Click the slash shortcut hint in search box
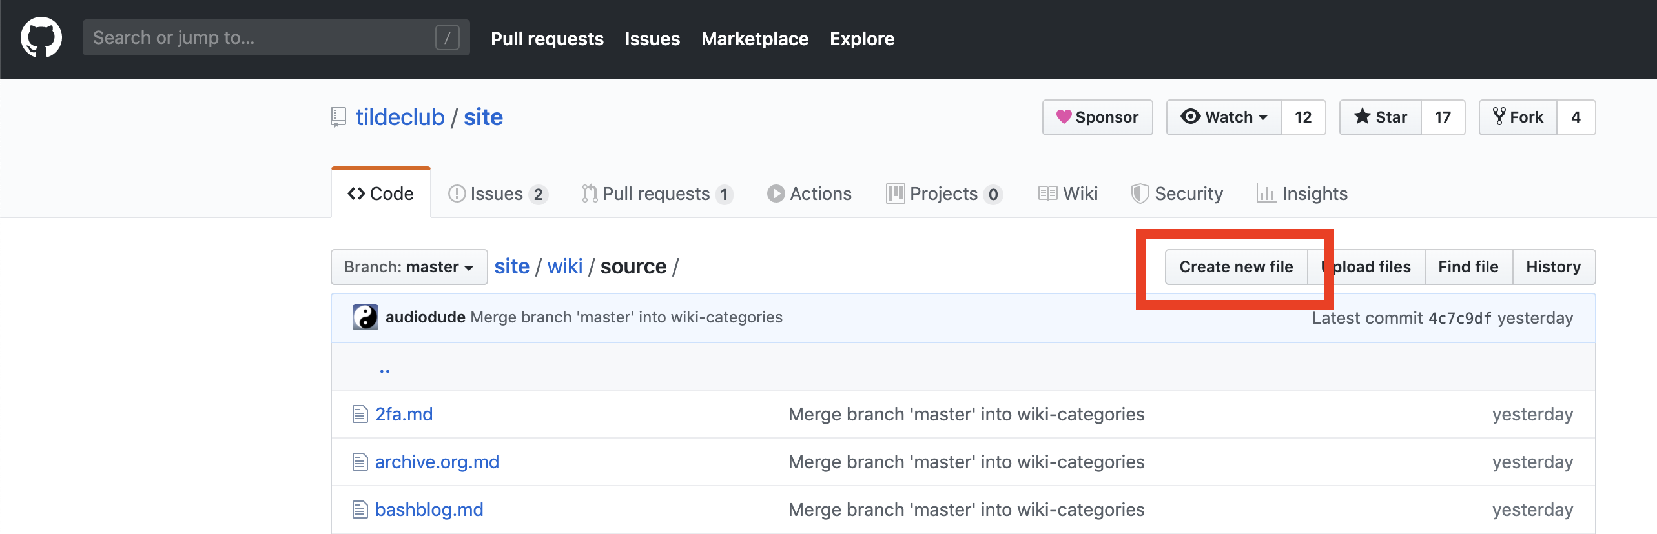The width and height of the screenshot is (1657, 534). click(447, 37)
